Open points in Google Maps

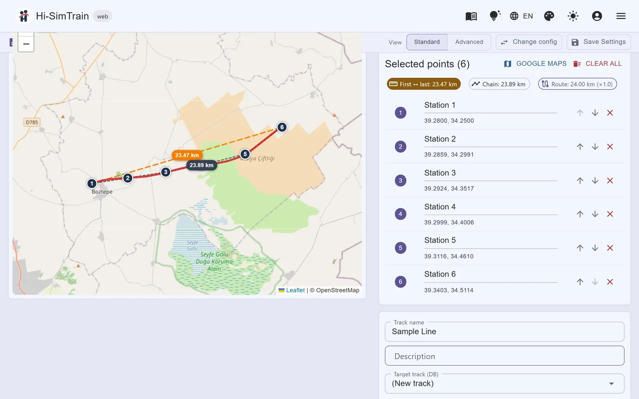535,64
